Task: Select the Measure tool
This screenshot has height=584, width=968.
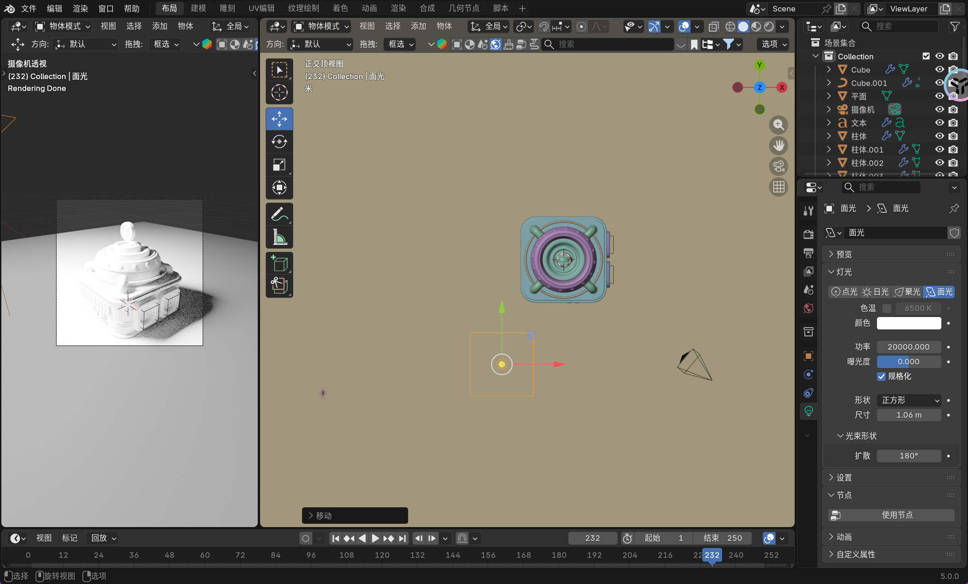Action: pyautogui.click(x=279, y=237)
